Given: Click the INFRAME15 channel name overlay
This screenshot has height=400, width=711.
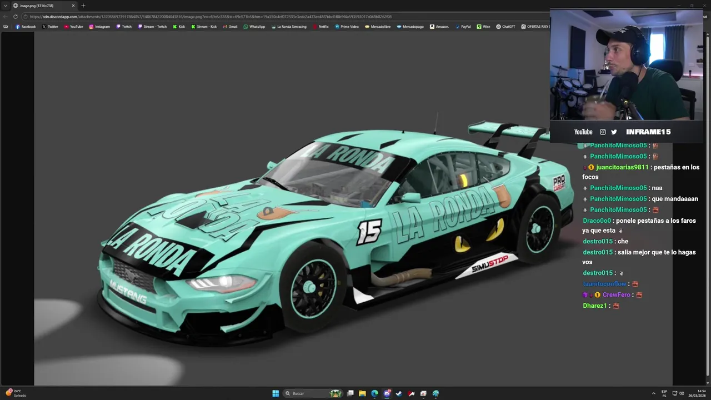Looking at the screenshot, I should [648, 132].
